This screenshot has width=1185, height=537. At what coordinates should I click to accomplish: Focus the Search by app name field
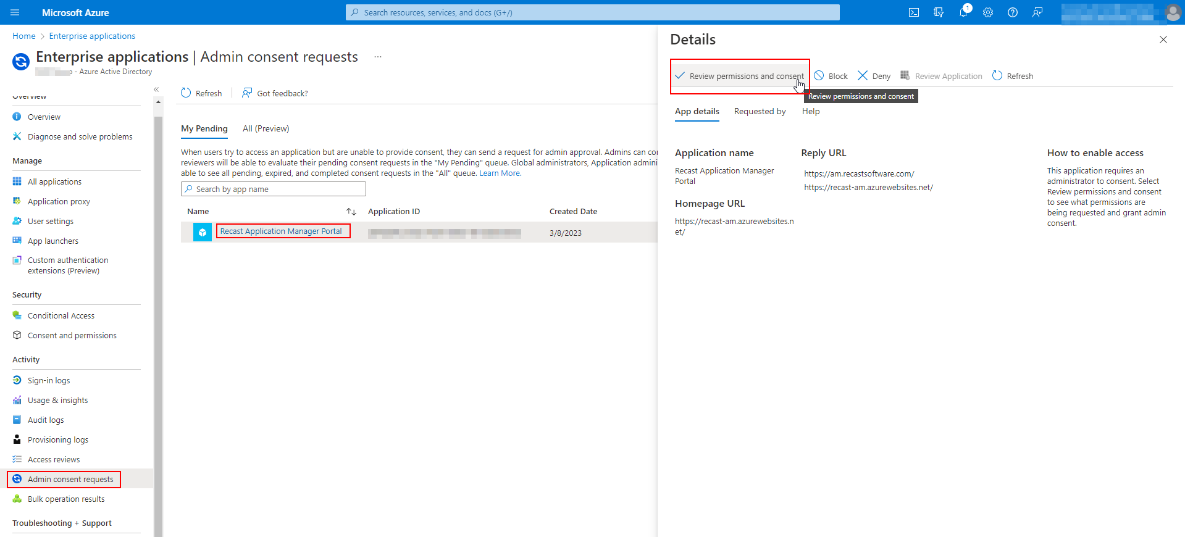273,189
